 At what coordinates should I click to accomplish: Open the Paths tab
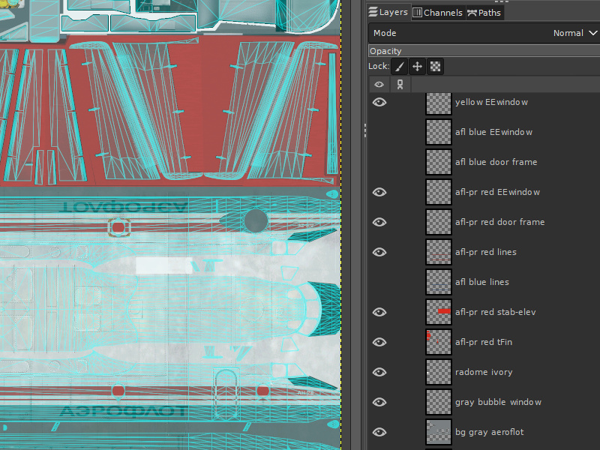point(484,13)
